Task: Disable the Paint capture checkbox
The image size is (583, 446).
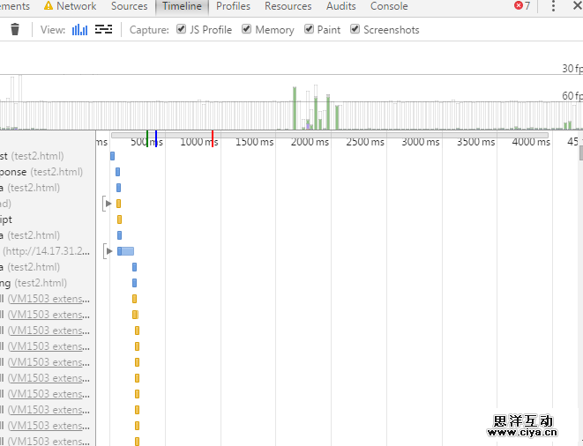Action: (310, 29)
